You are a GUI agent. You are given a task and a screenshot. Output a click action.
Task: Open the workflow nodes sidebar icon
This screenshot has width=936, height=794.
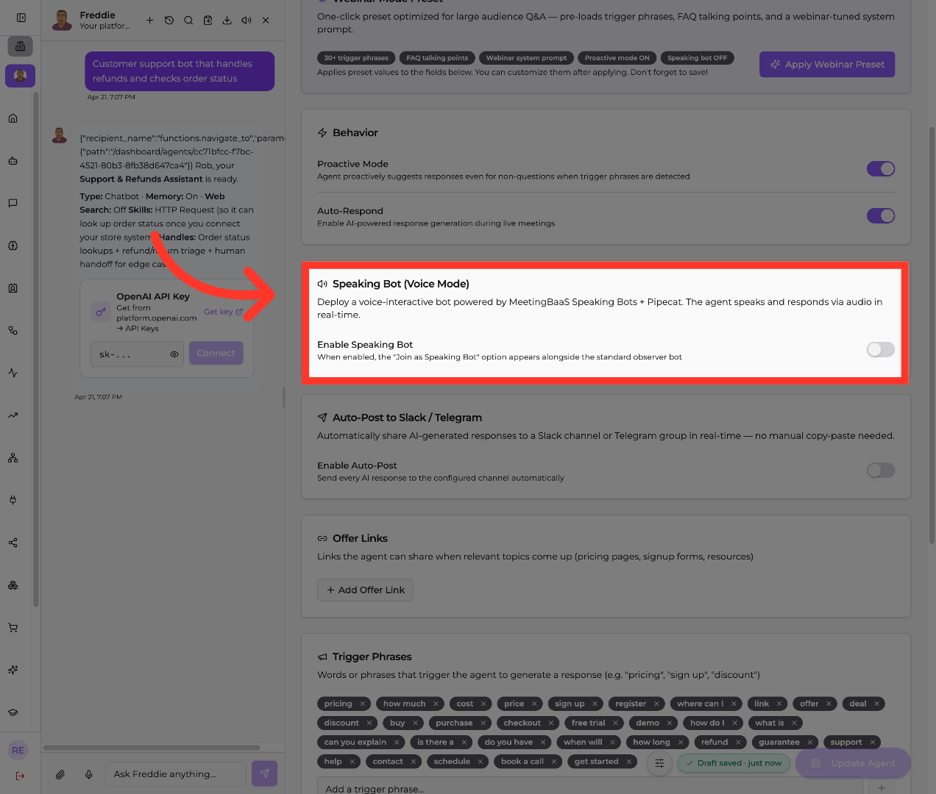(13, 331)
